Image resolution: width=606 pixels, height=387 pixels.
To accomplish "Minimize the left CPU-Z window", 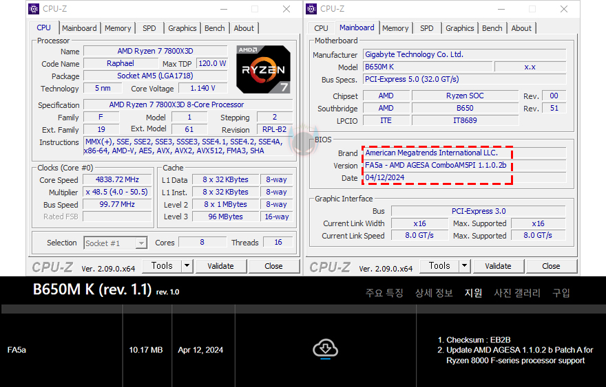I will [224, 9].
